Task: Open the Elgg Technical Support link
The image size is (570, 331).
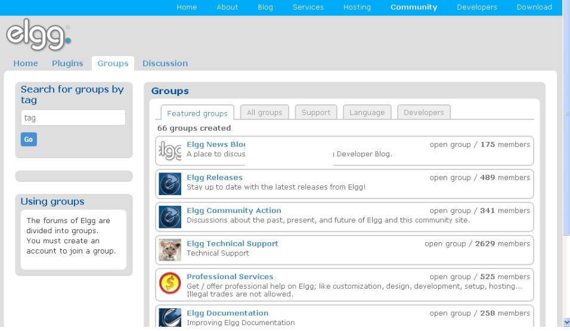Action: (x=233, y=244)
